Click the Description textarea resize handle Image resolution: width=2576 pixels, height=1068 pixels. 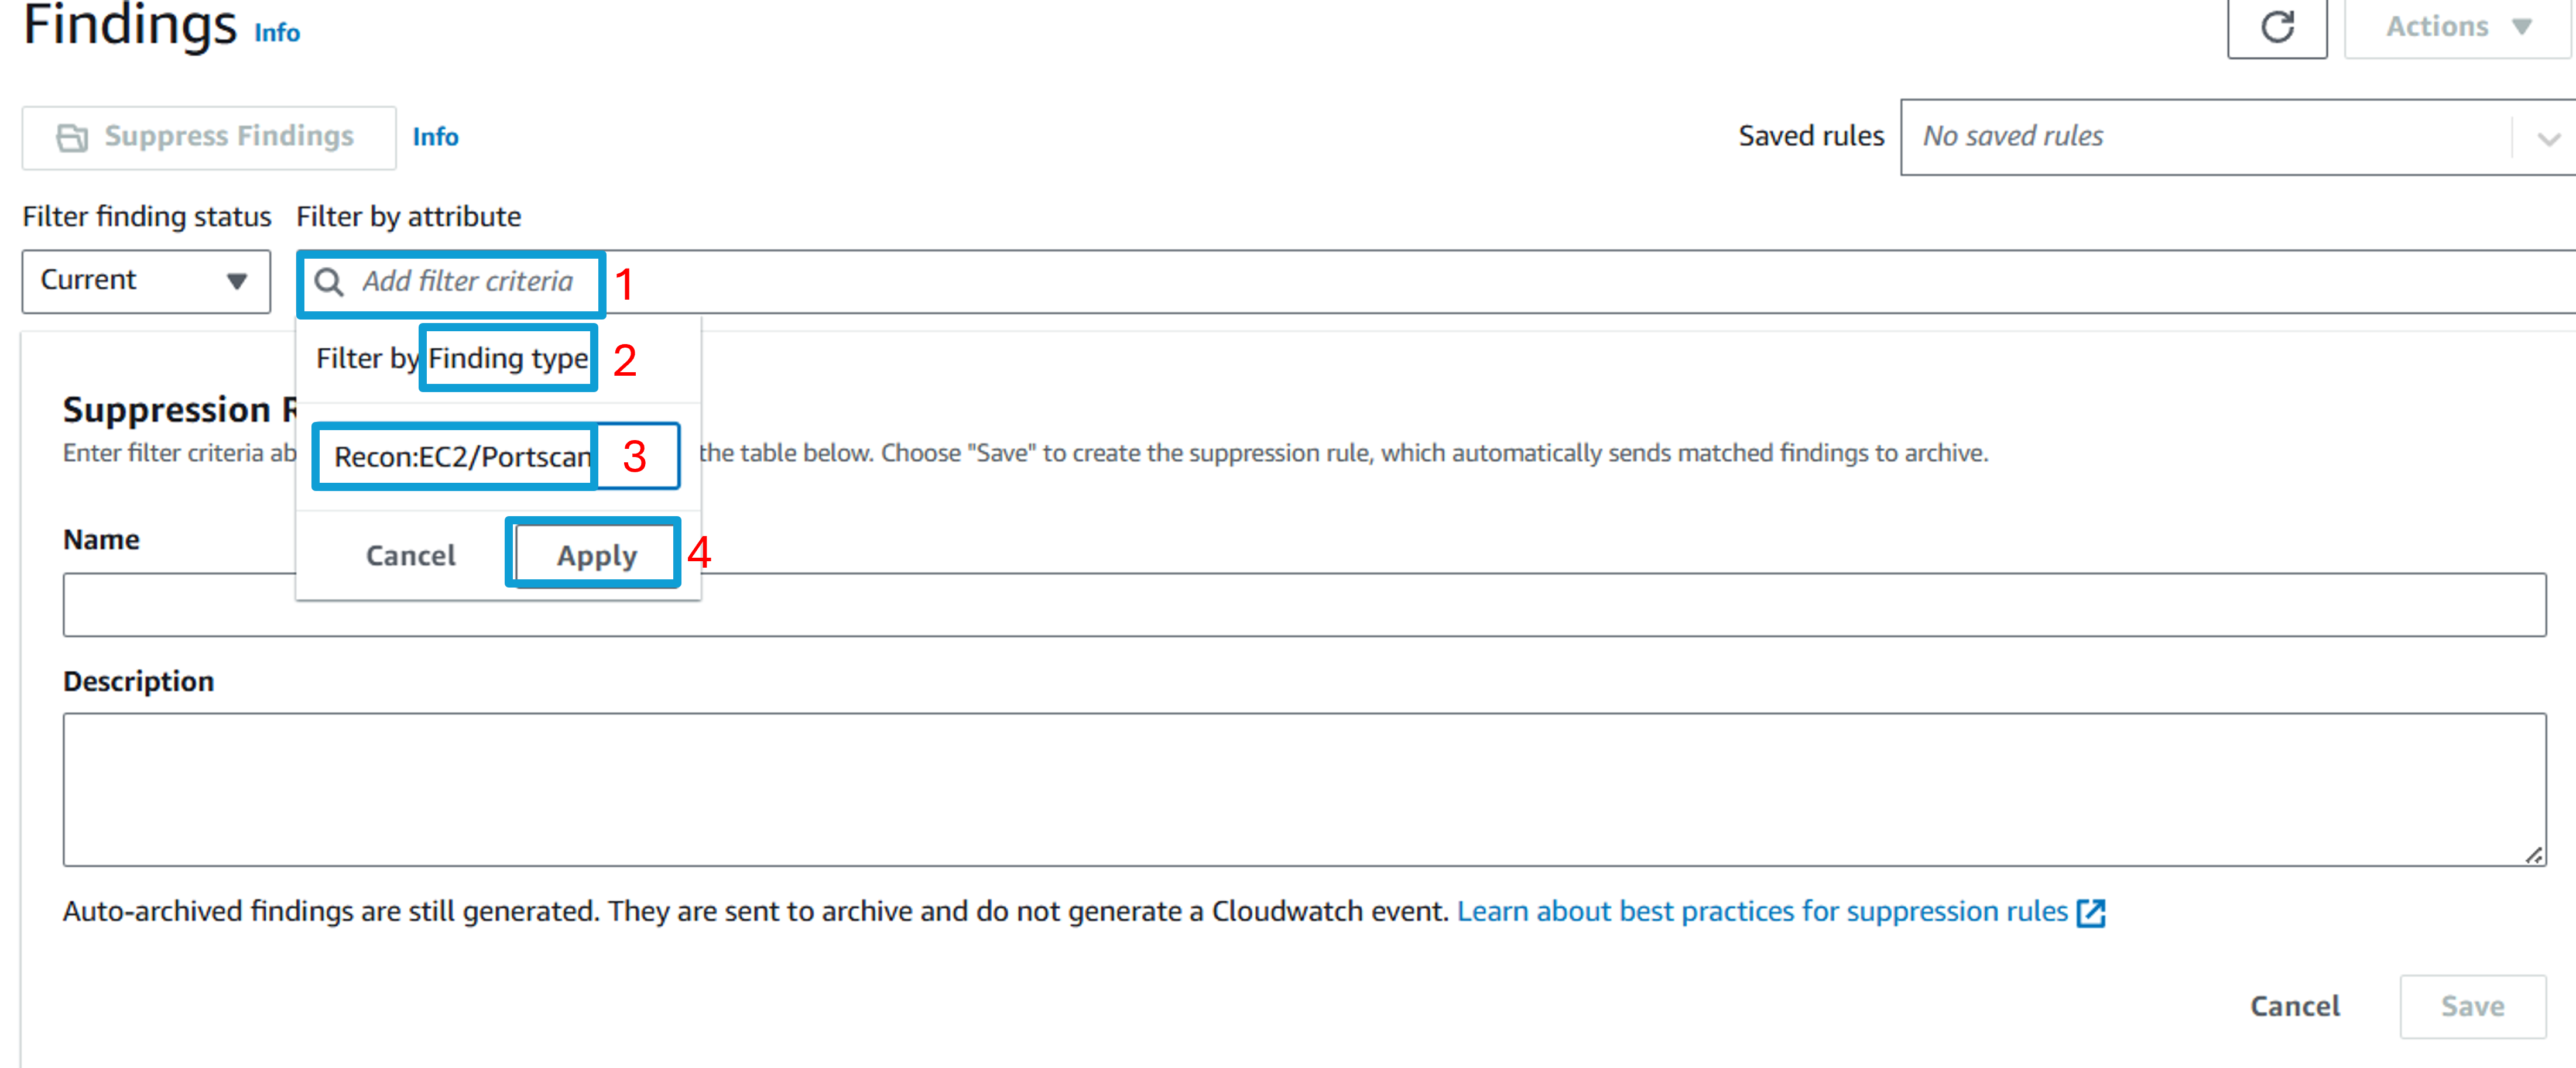(x=2533, y=855)
